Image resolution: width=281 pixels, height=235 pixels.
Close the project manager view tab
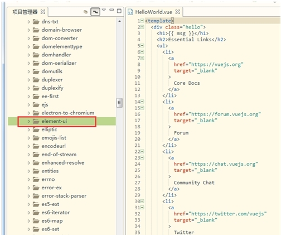[43, 12]
